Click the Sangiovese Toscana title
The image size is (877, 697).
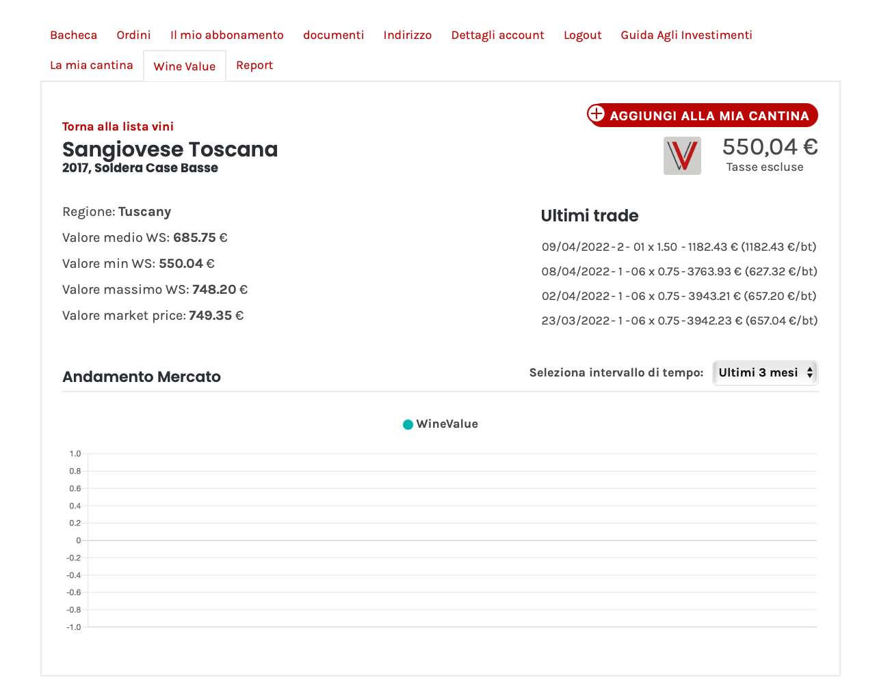[170, 149]
